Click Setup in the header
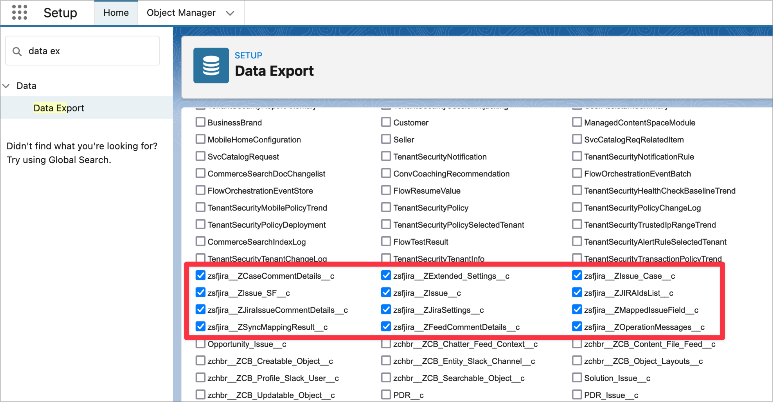 (60, 13)
